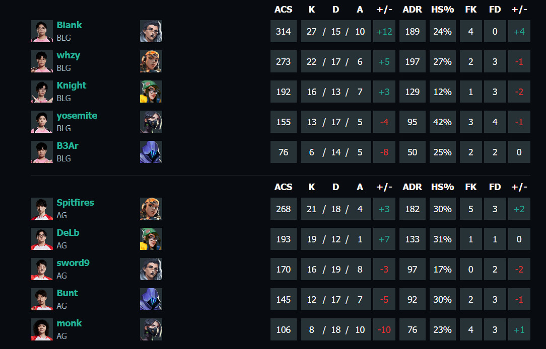Screen dimensions: 546x349
Task: Click the ACS column header for BLG
Action: pos(283,10)
